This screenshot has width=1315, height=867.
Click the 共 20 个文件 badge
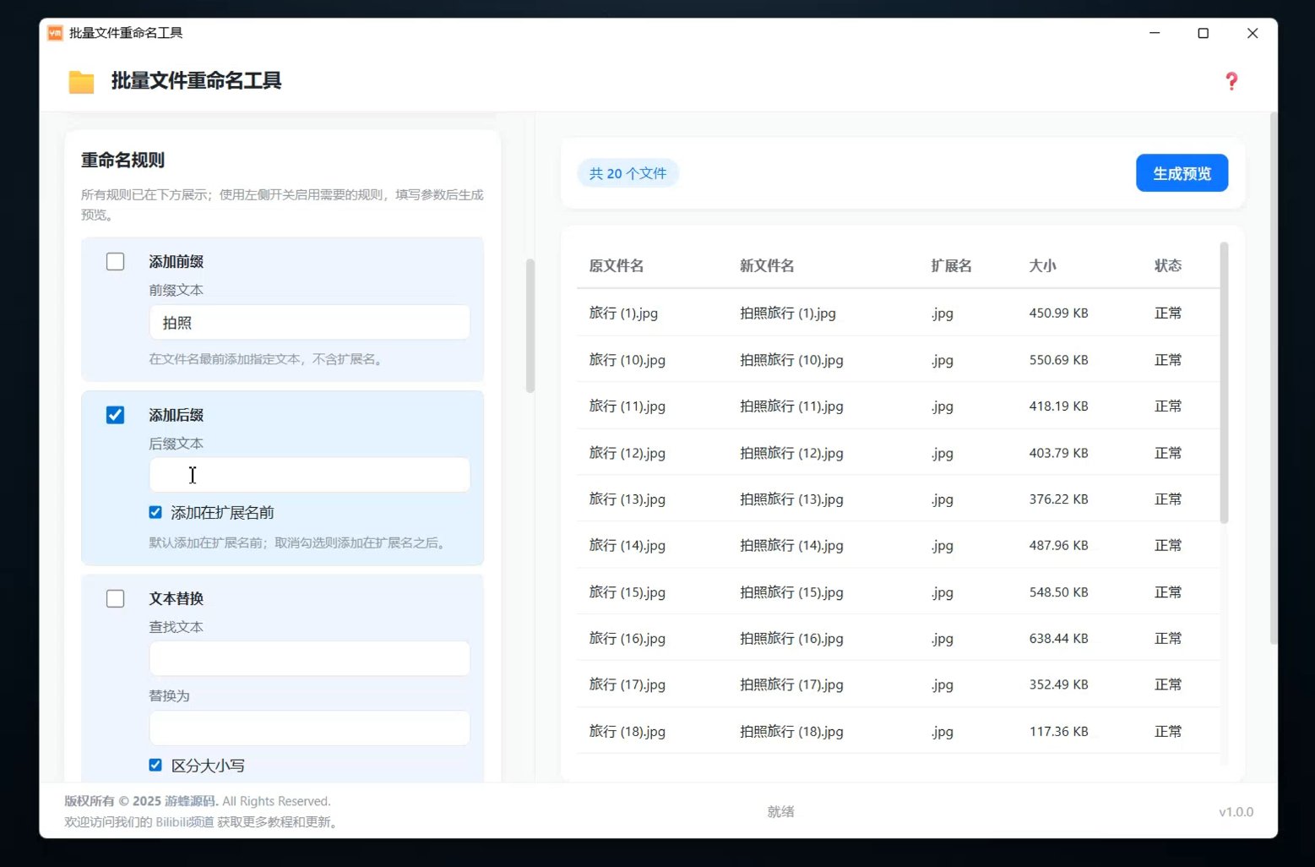628,173
